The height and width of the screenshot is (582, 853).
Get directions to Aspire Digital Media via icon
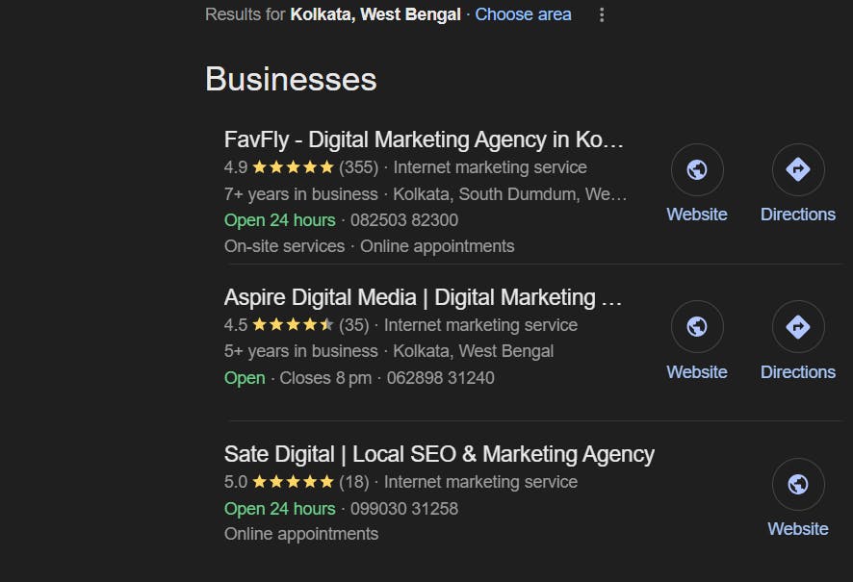click(x=798, y=328)
